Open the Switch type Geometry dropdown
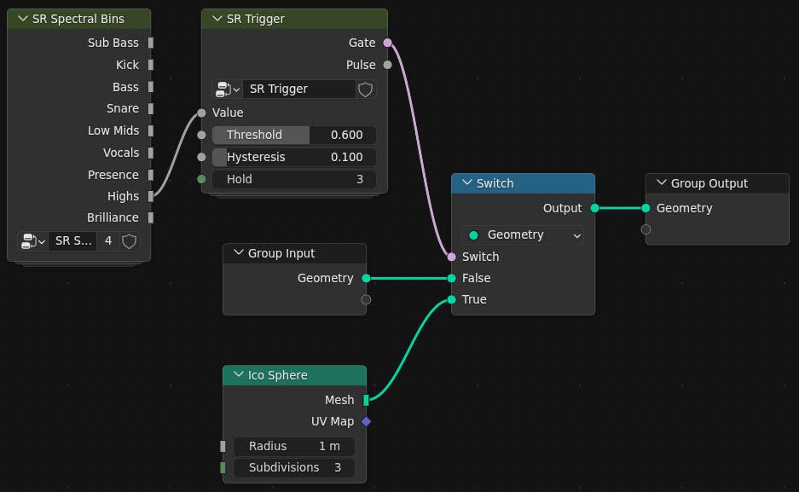This screenshot has width=799, height=492. [x=523, y=234]
